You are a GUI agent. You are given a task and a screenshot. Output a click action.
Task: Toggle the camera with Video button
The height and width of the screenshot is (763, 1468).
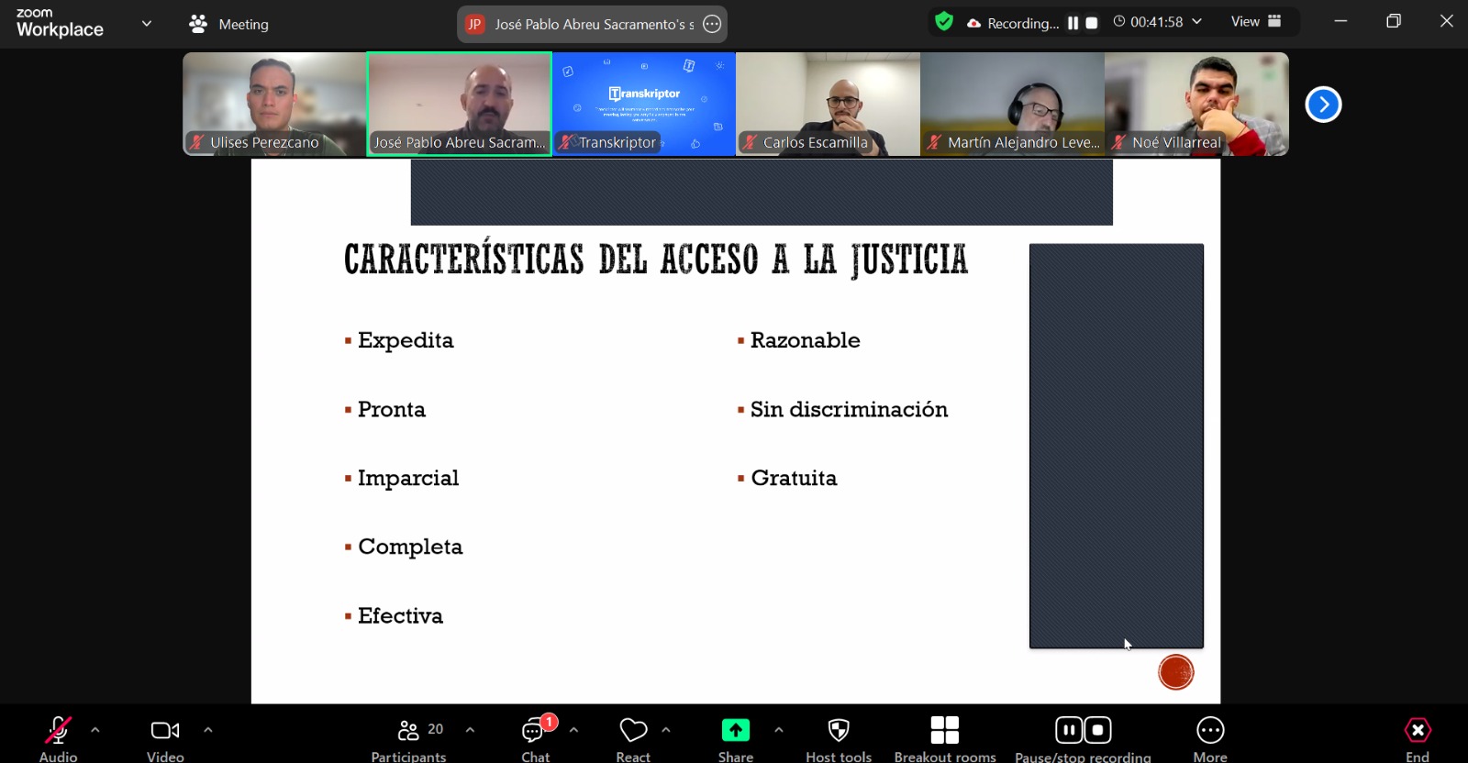point(165,730)
